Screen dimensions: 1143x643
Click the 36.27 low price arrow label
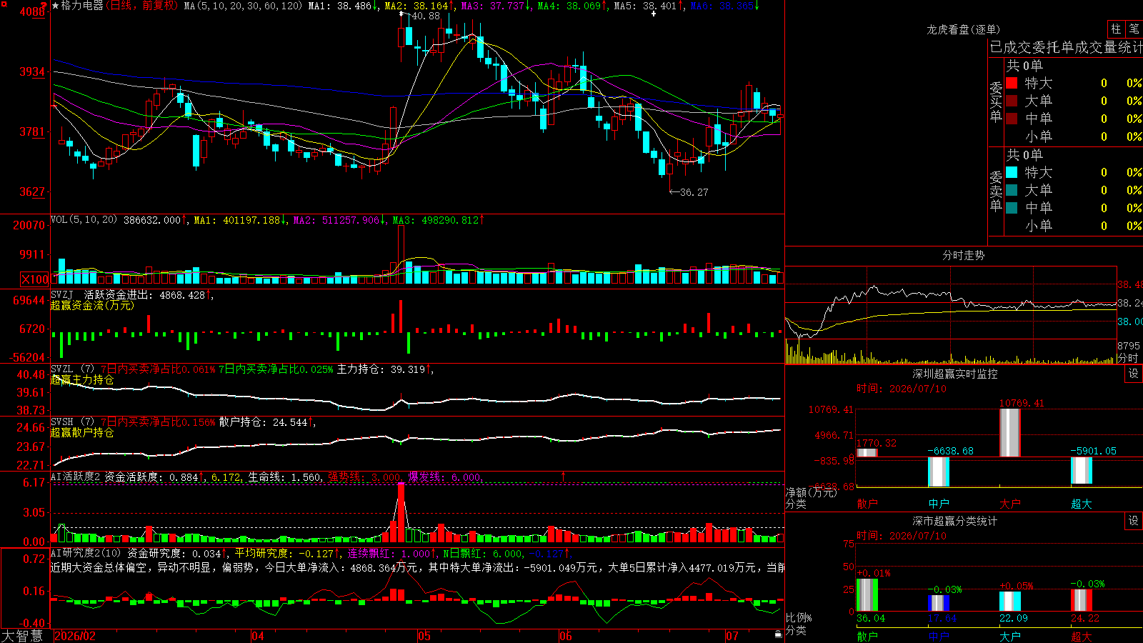689,192
